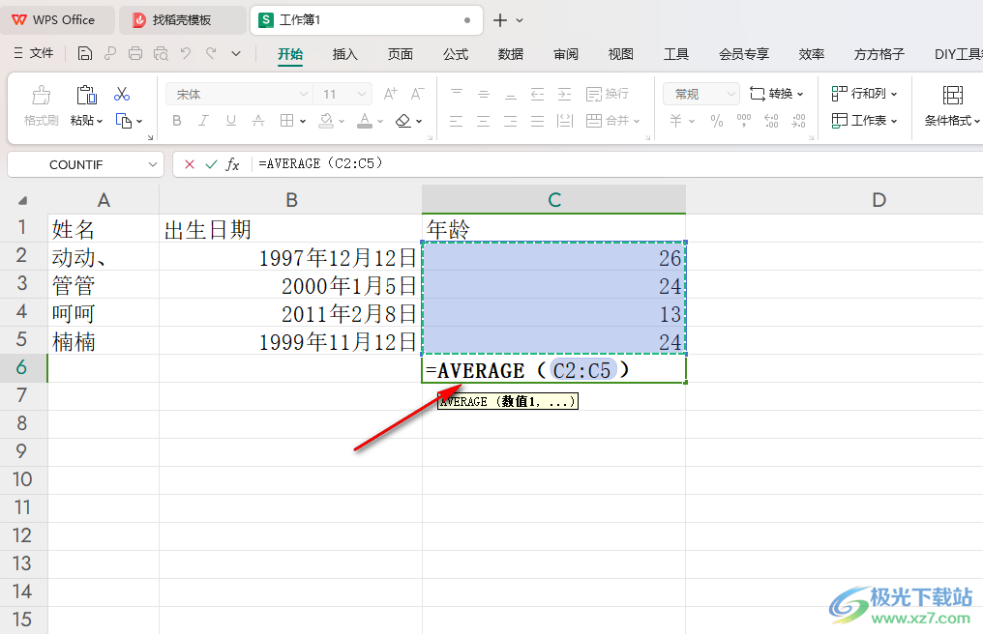Switch to the 公式 ribbon tab

[x=456, y=54]
